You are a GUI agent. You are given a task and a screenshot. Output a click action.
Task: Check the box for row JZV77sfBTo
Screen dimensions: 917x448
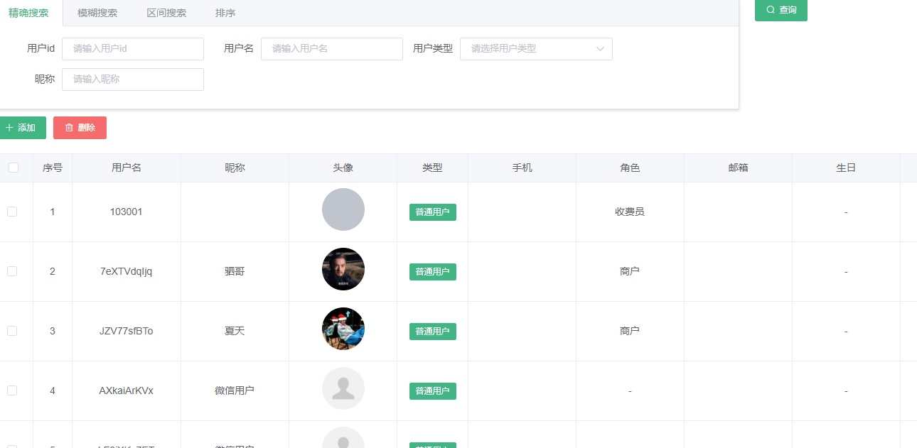pos(12,331)
